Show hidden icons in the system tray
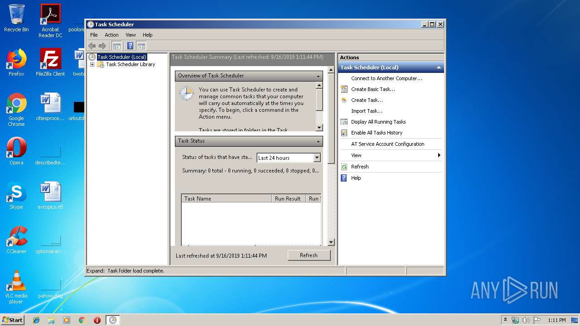This screenshot has height=326, width=580. [505, 320]
